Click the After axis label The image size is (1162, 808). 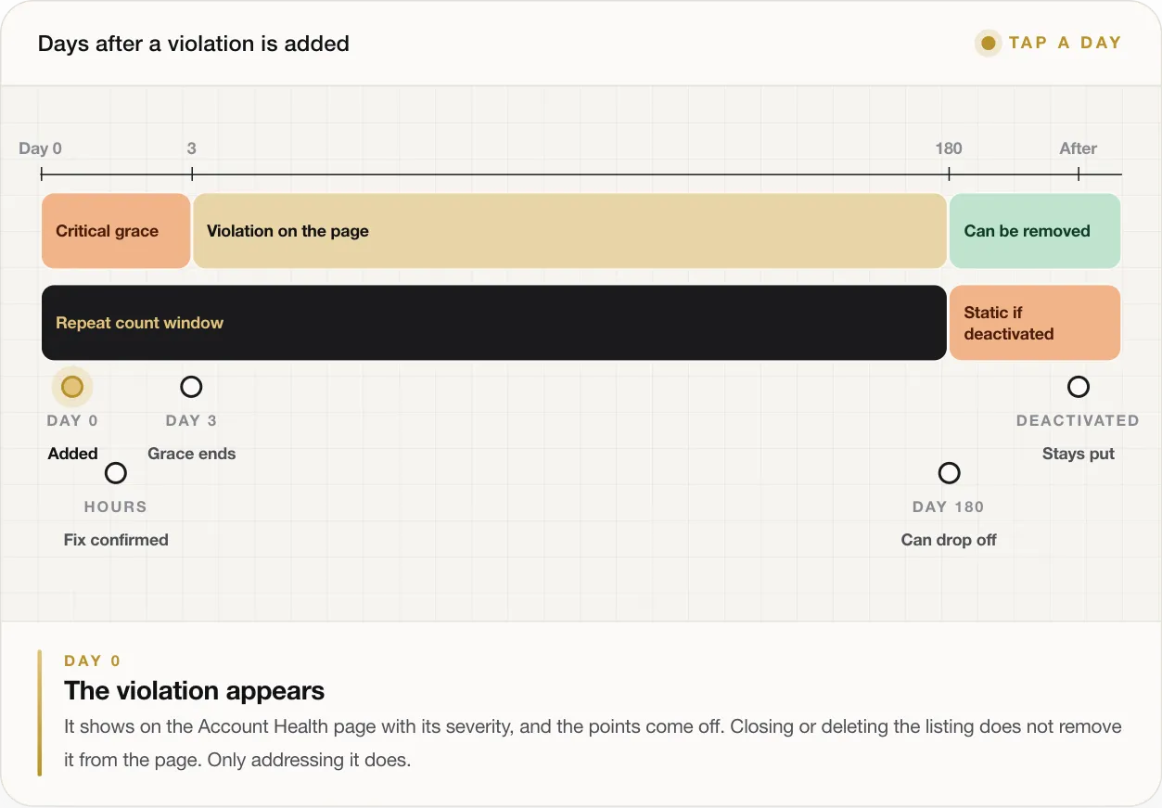[x=1079, y=148]
